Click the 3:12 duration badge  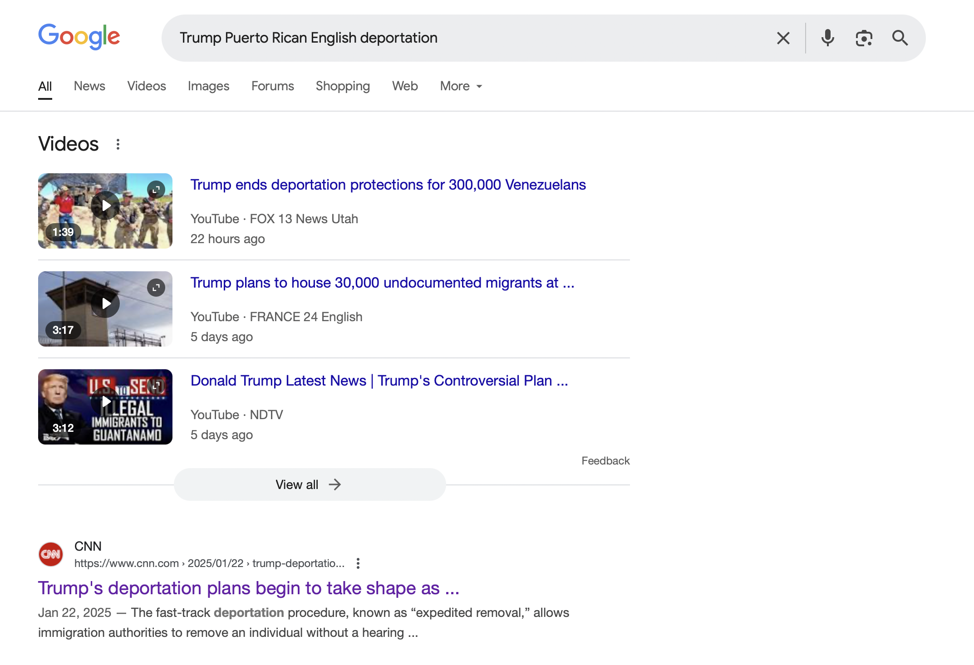(x=63, y=428)
